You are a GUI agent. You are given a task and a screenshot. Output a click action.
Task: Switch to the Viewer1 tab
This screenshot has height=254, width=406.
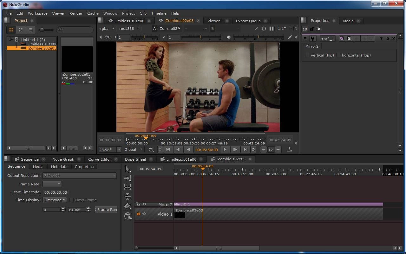pos(214,21)
